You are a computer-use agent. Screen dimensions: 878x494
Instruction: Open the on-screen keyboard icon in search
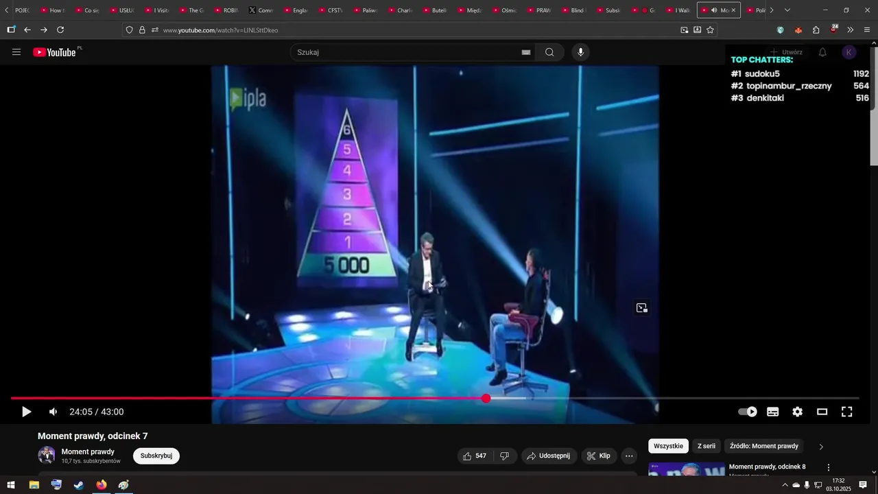tap(526, 52)
